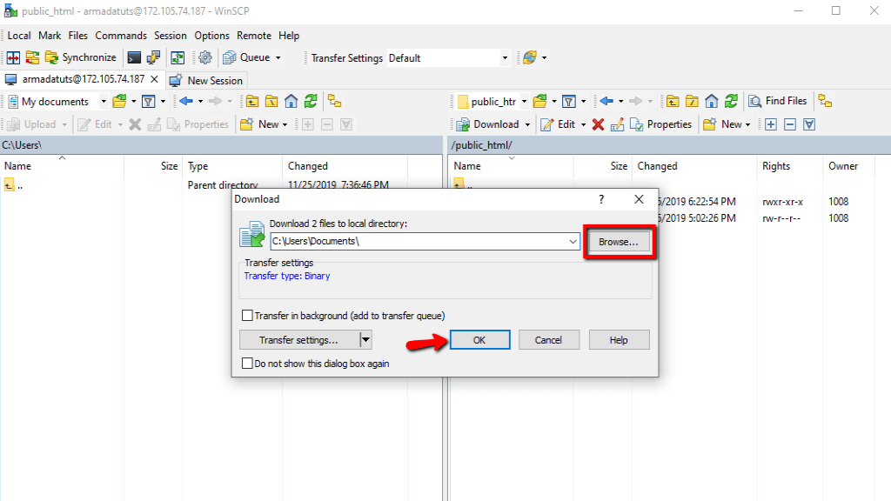Open the Session menu
The width and height of the screenshot is (891, 501).
171,35
